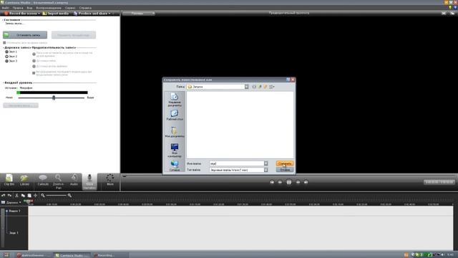This screenshot has width=458, height=258.
Task: Toggle mute speakers during recording checkbox
Action: pos(4,43)
